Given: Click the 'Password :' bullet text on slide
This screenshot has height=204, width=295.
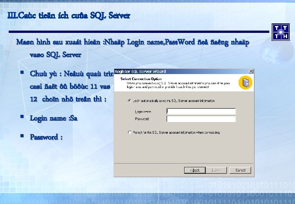Looking at the screenshot, I should click(46, 137).
